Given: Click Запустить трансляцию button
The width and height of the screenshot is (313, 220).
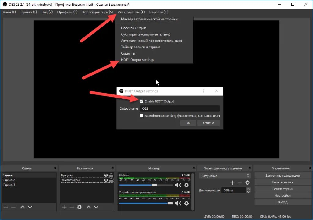Looking at the screenshot, I should 282,176.
